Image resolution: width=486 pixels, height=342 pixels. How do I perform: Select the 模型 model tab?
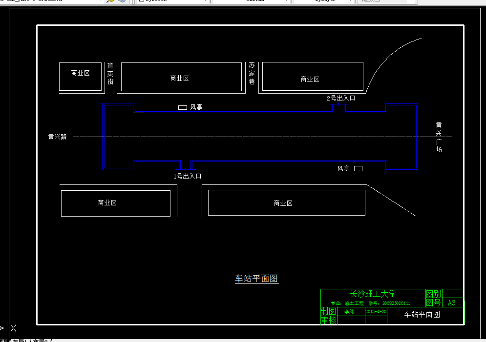tap(4, 340)
